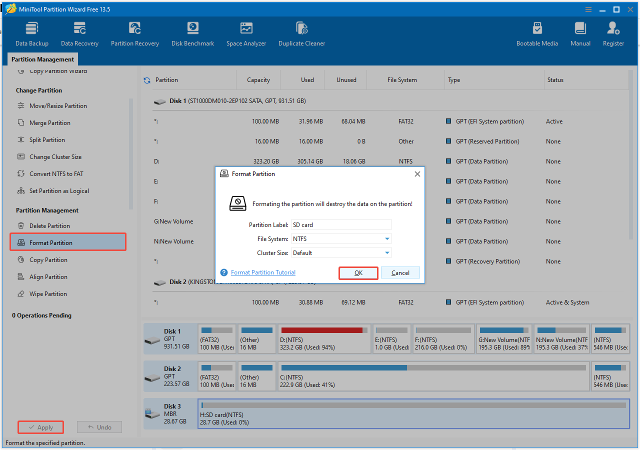640x450 pixels.
Task: Open Bootable Media creator
Action: (537, 32)
